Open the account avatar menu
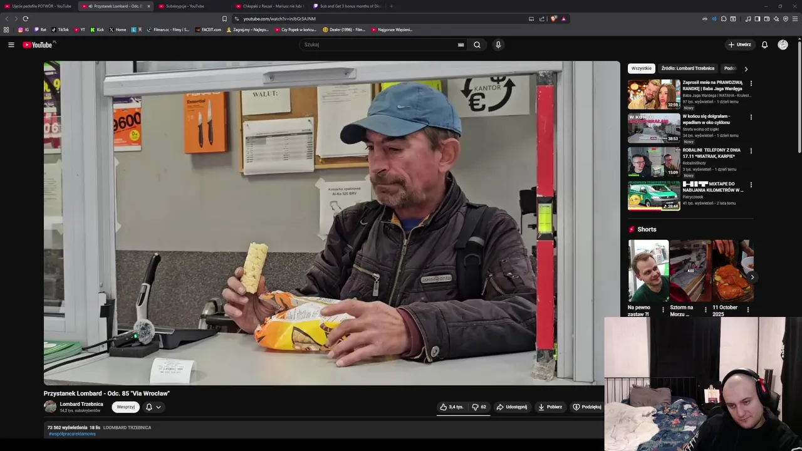The width and height of the screenshot is (802, 451). [x=783, y=44]
